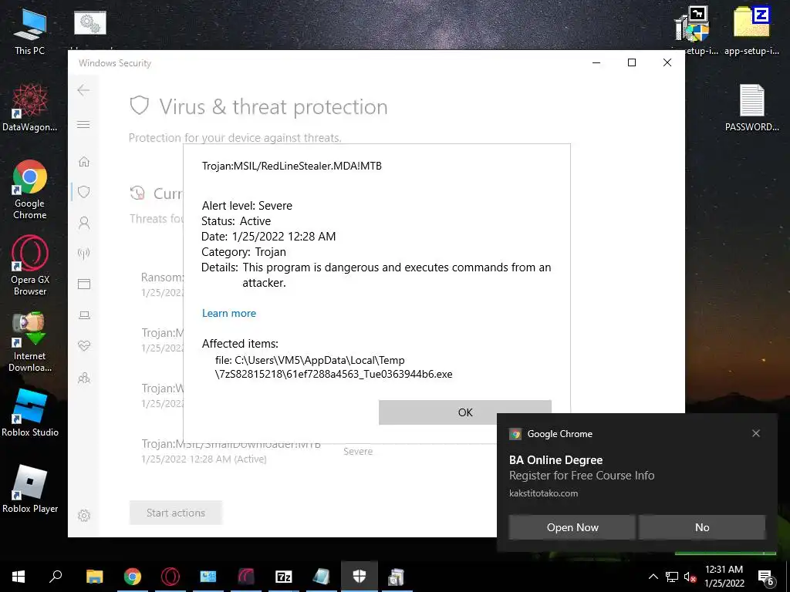The height and width of the screenshot is (592, 790).
Task: Open Device security sidebar icon
Action: coord(84,315)
